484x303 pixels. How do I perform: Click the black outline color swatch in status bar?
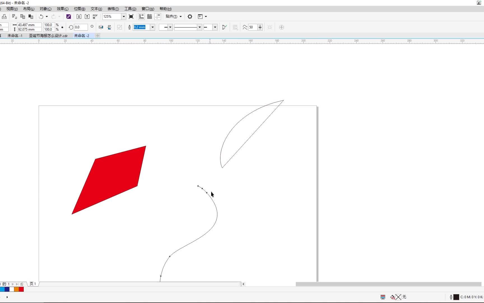pyautogui.click(x=456, y=297)
